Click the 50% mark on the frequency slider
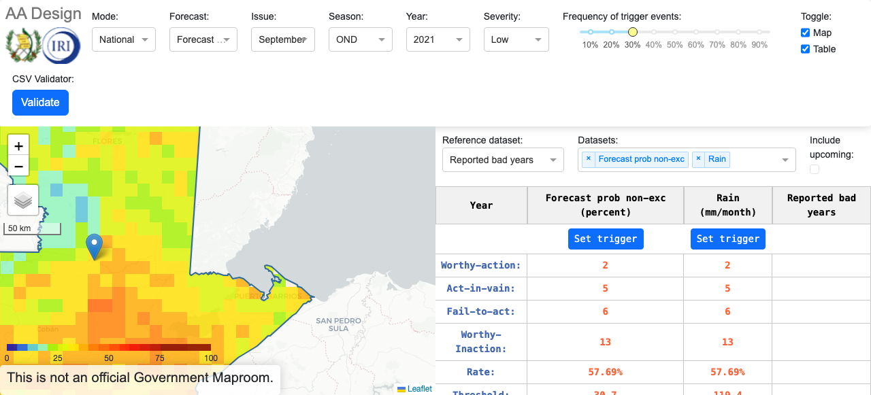This screenshot has height=395, width=871. [x=674, y=31]
